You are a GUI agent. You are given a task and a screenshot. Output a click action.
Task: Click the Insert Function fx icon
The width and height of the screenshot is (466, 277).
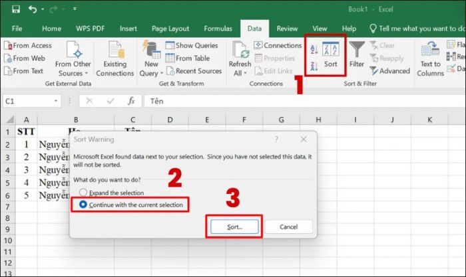click(131, 101)
